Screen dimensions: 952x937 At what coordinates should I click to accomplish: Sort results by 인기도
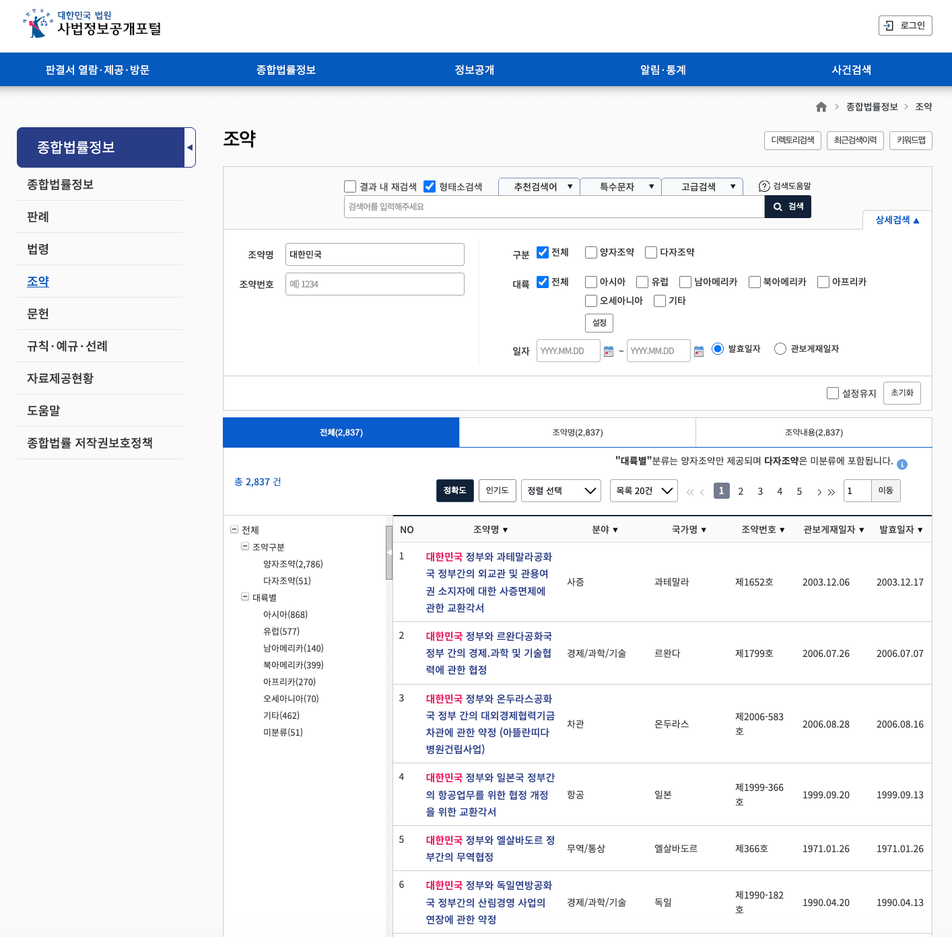[x=497, y=491]
